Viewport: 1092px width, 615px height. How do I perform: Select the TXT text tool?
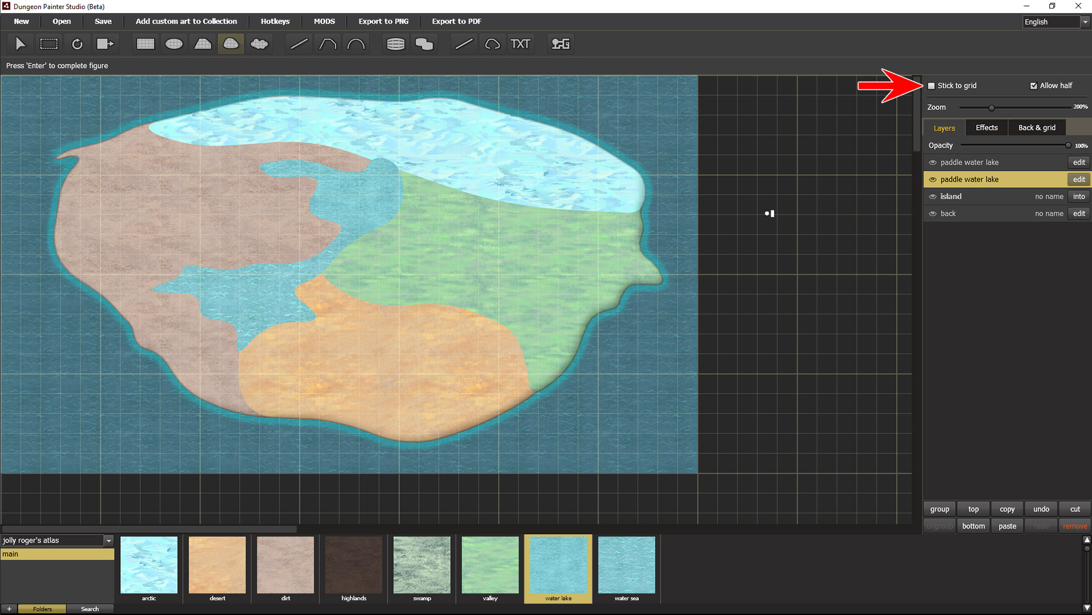pos(520,44)
